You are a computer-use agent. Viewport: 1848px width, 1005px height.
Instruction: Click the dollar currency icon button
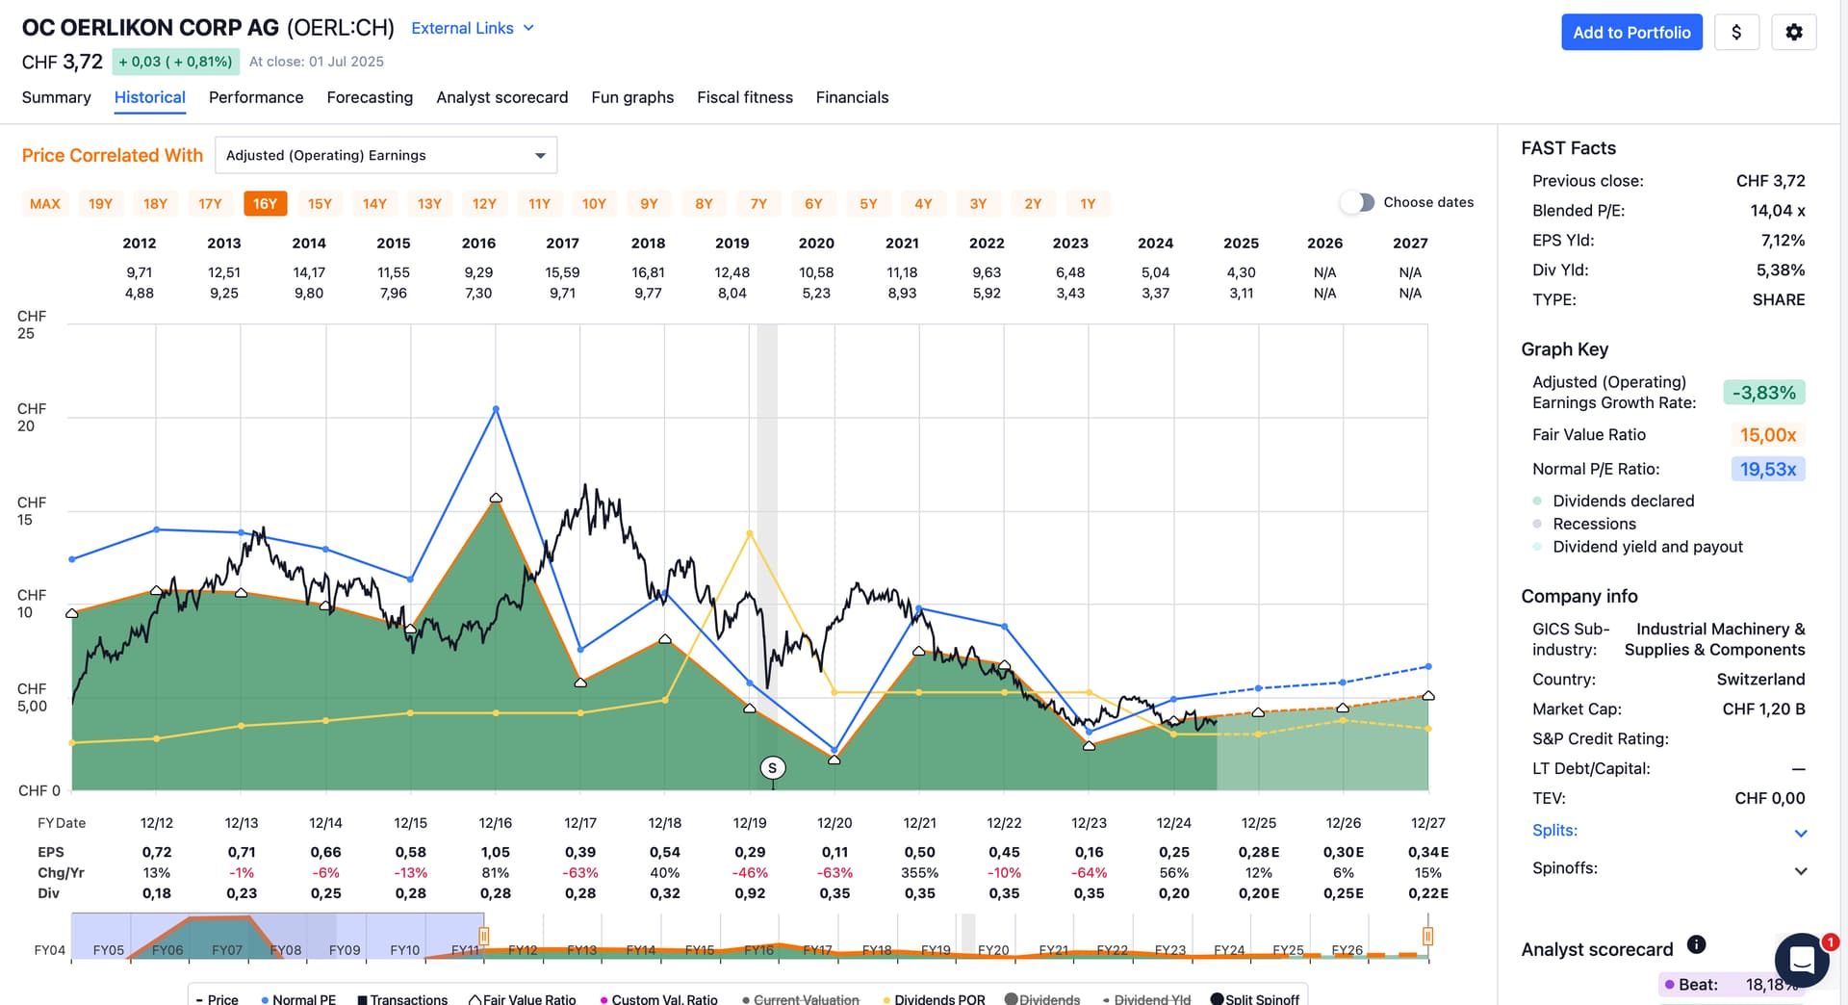click(x=1736, y=32)
